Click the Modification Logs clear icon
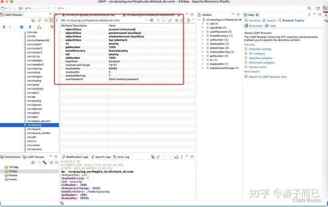328x207 pixels. [x=153, y=157]
